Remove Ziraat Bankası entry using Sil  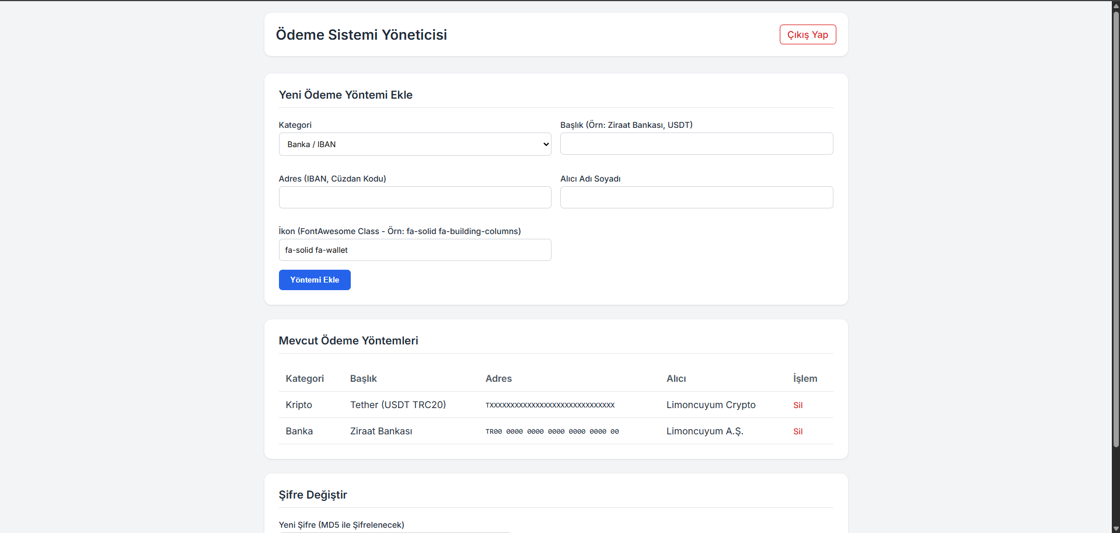point(797,431)
